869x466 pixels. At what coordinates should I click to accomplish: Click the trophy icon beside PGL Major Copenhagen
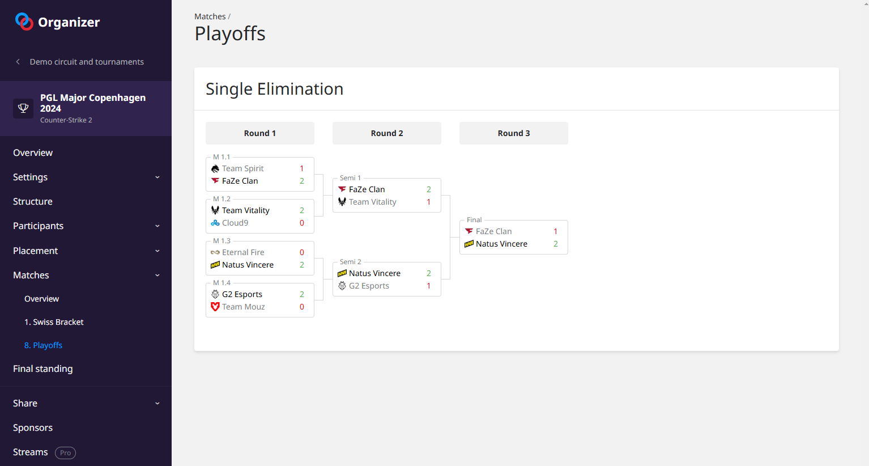23,108
